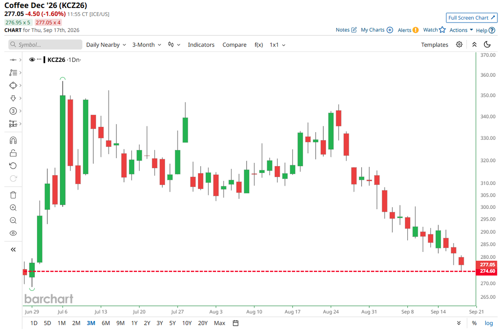Toggle dark mode moon icon

(487, 44)
